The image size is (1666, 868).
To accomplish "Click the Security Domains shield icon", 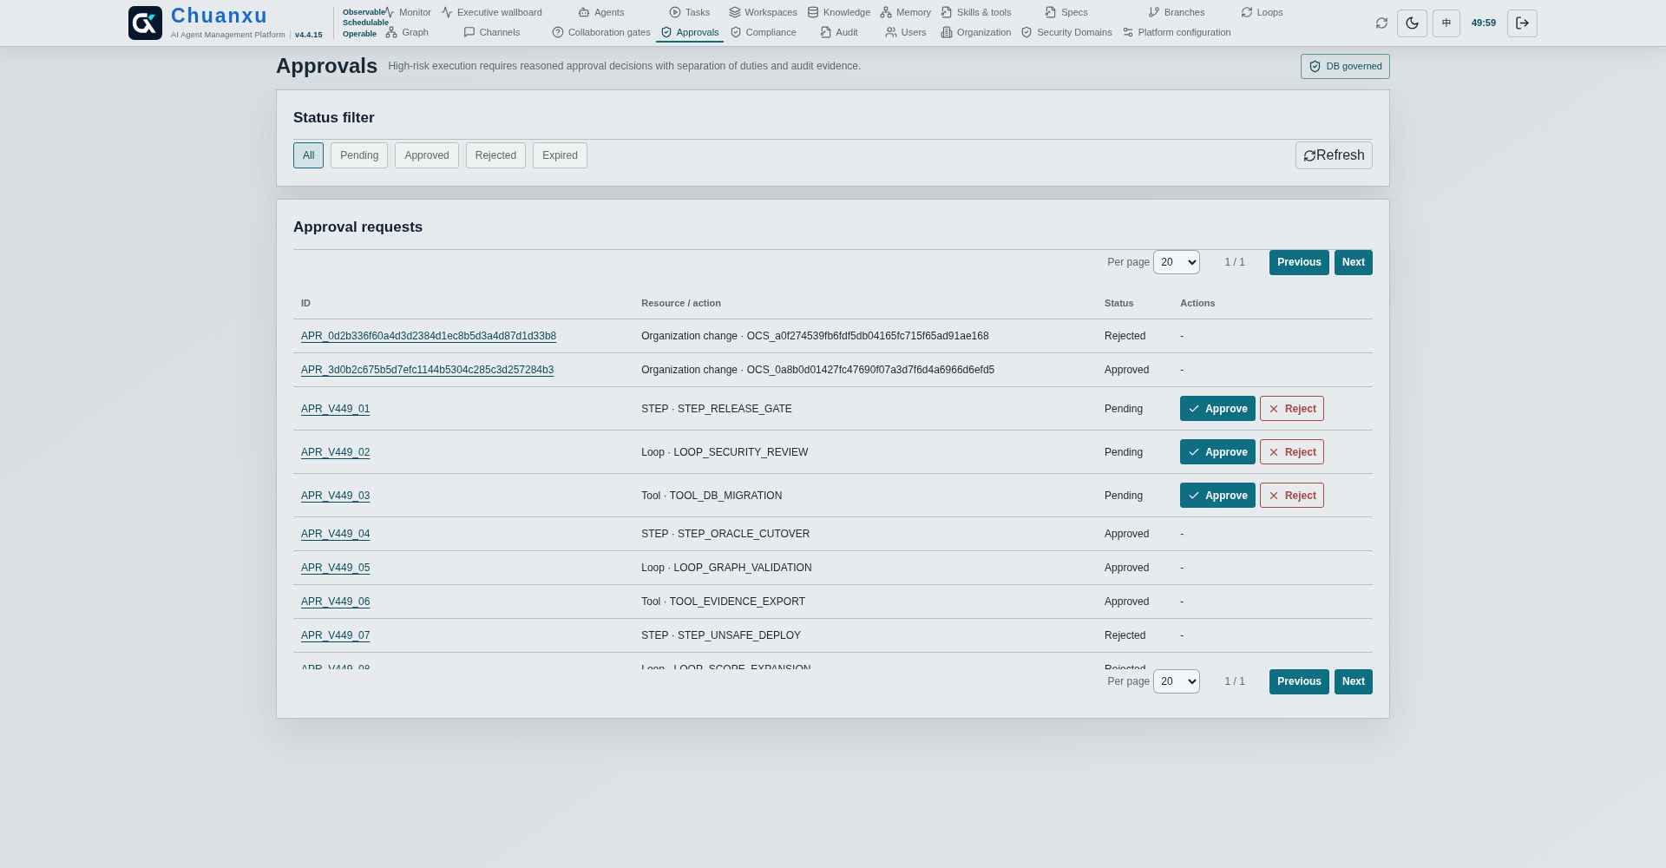I will tap(1026, 32).
